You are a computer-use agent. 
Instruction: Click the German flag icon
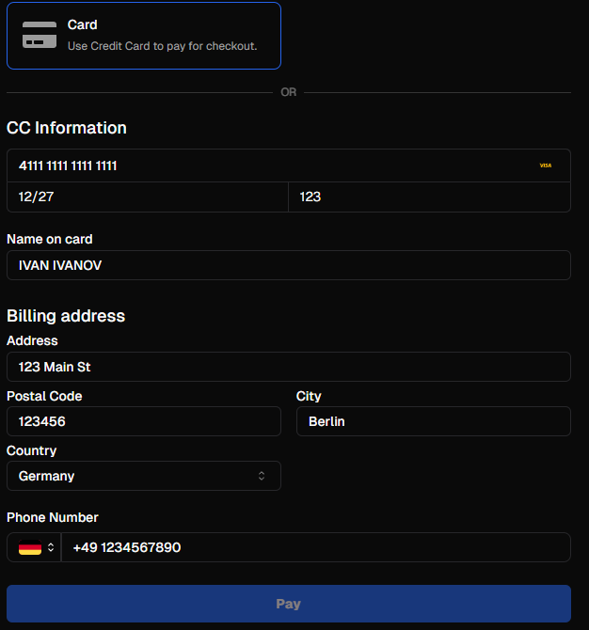[x=30, y=547]
